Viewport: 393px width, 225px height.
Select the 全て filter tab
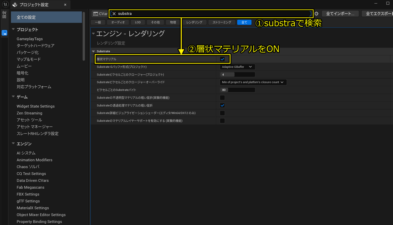(244, 22)
